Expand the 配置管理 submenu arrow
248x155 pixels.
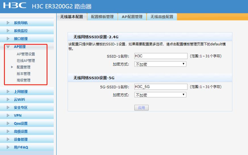tap(12, 67)
